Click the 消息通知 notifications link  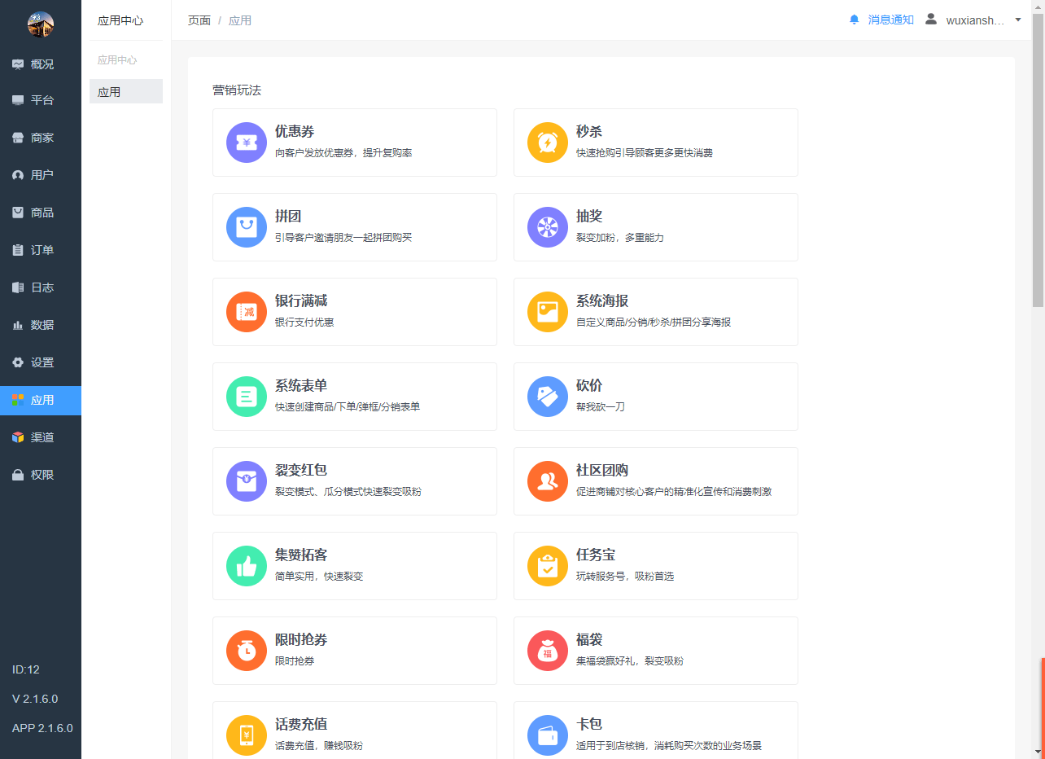890,20
